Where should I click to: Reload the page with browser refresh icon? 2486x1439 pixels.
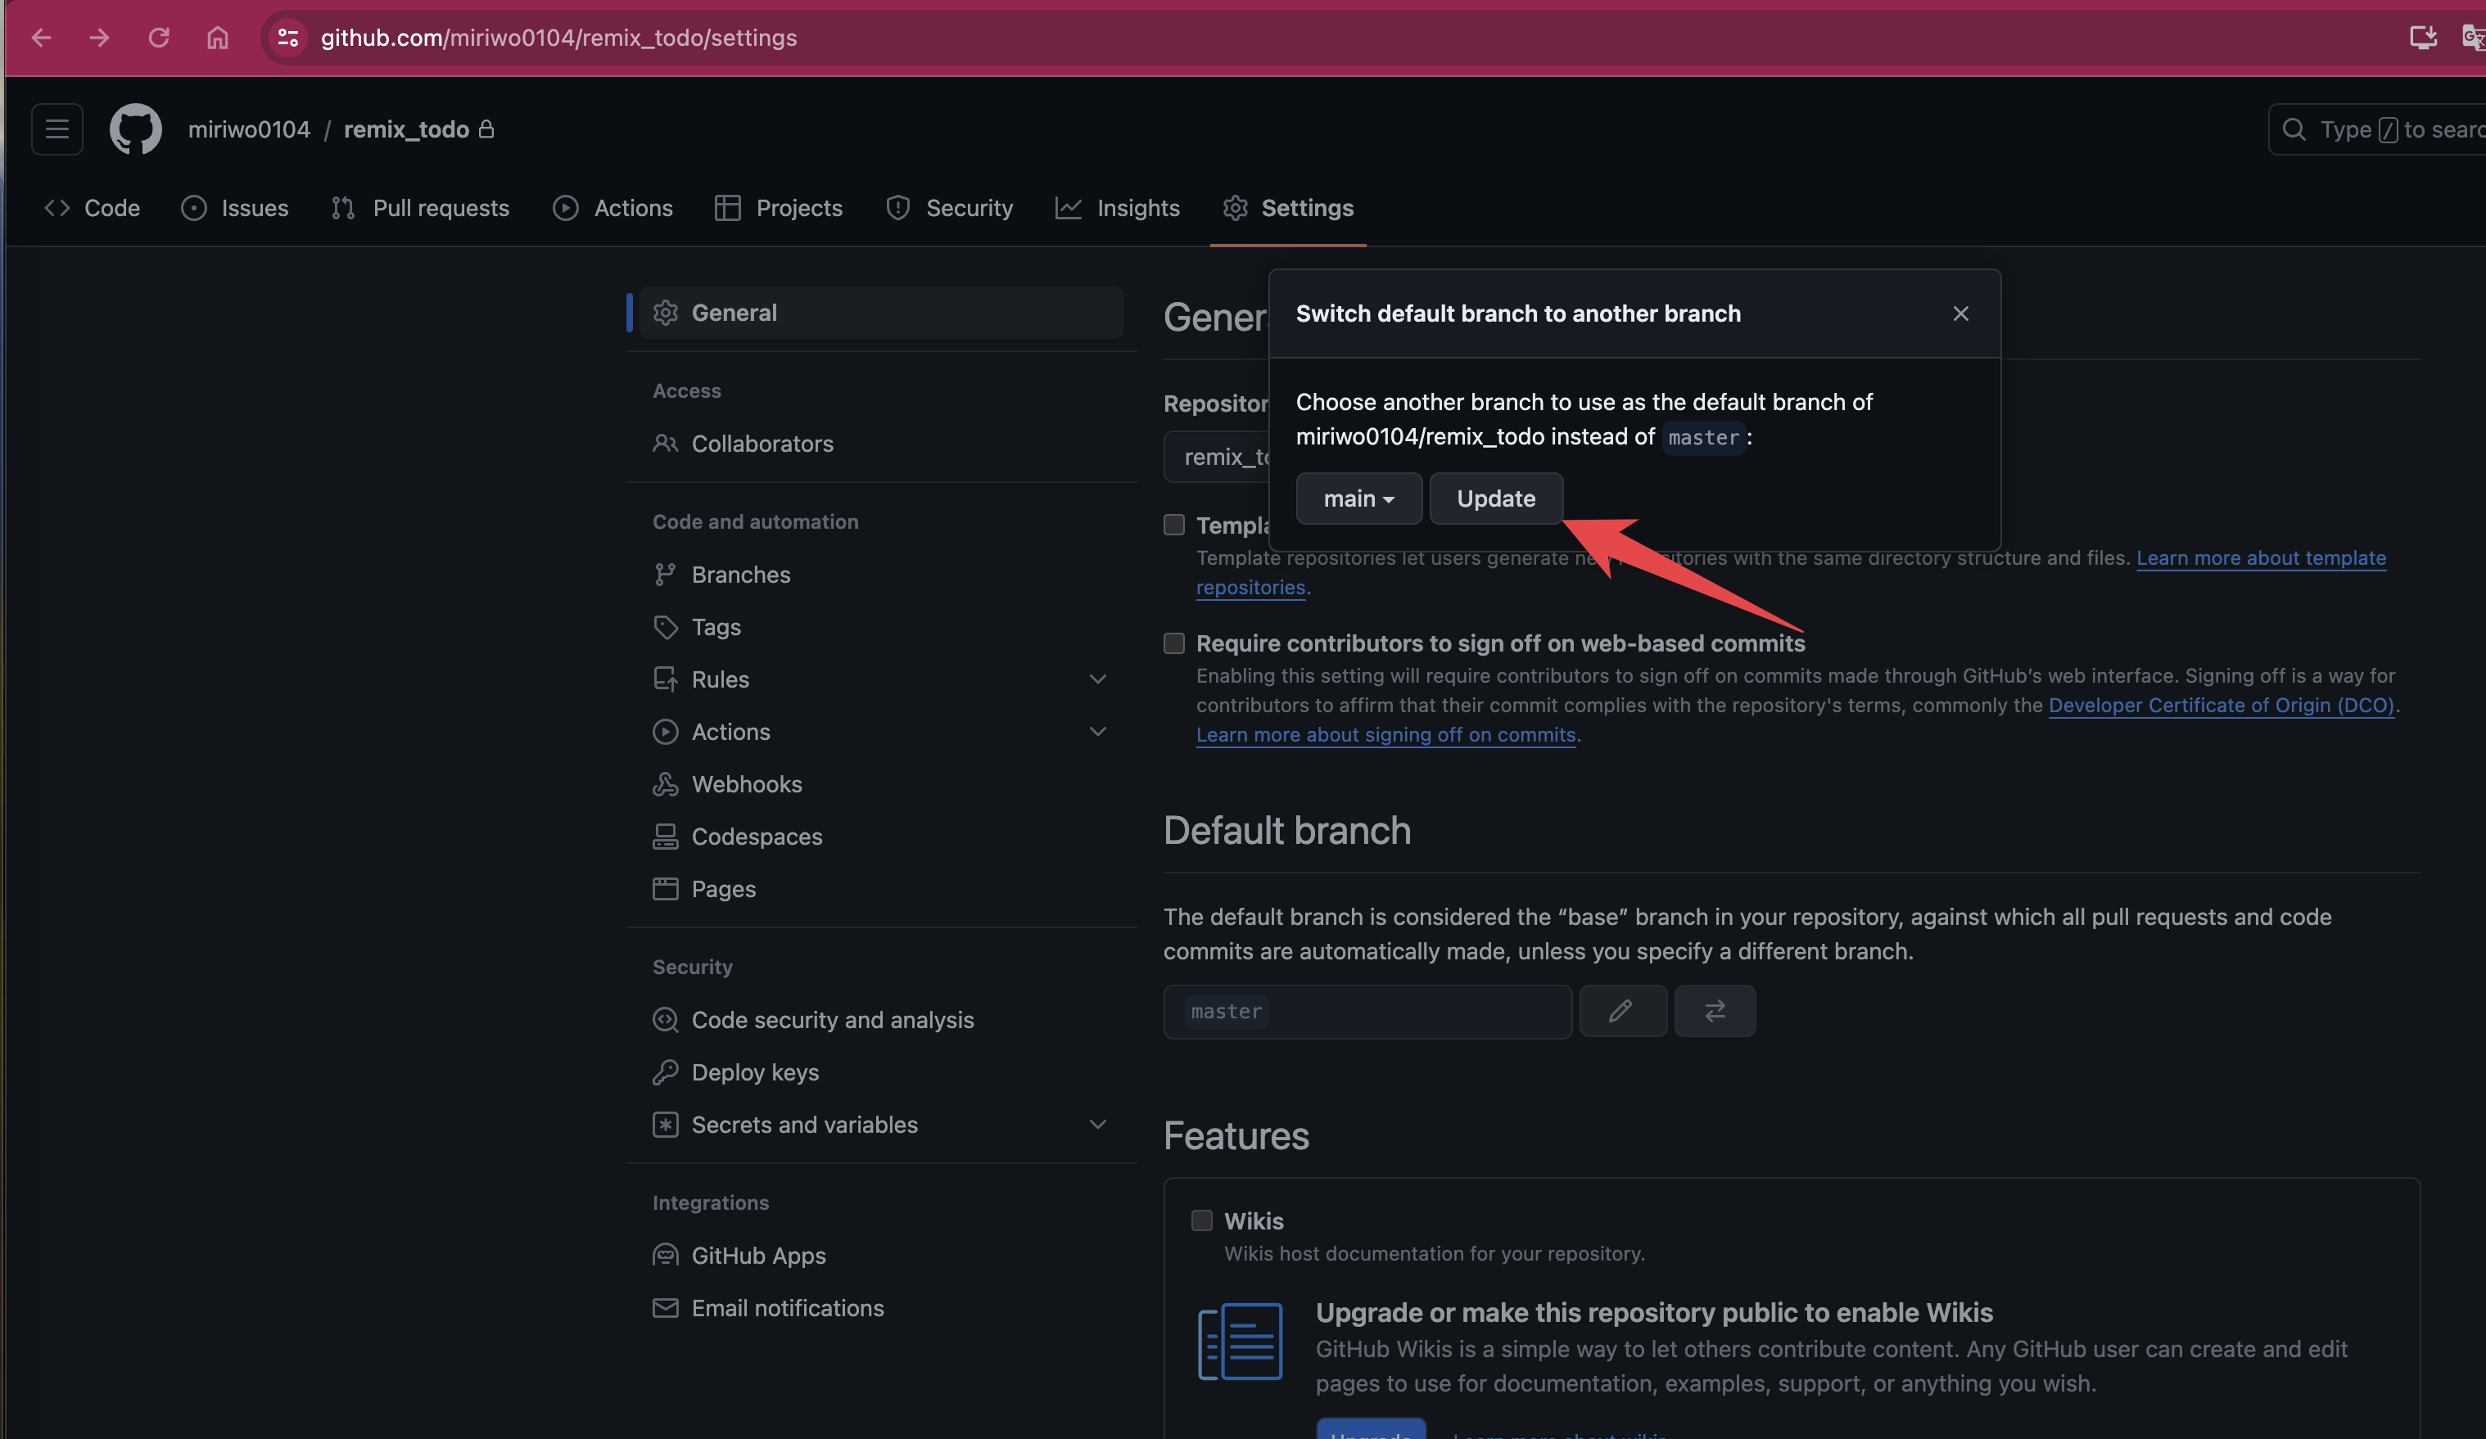[159, 38]
